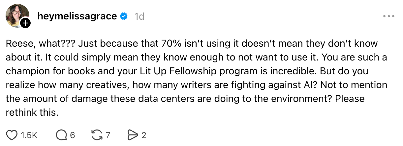Click the 1d post timestamp
Viewport: 403px width, 146px height.
coord(139,16)
